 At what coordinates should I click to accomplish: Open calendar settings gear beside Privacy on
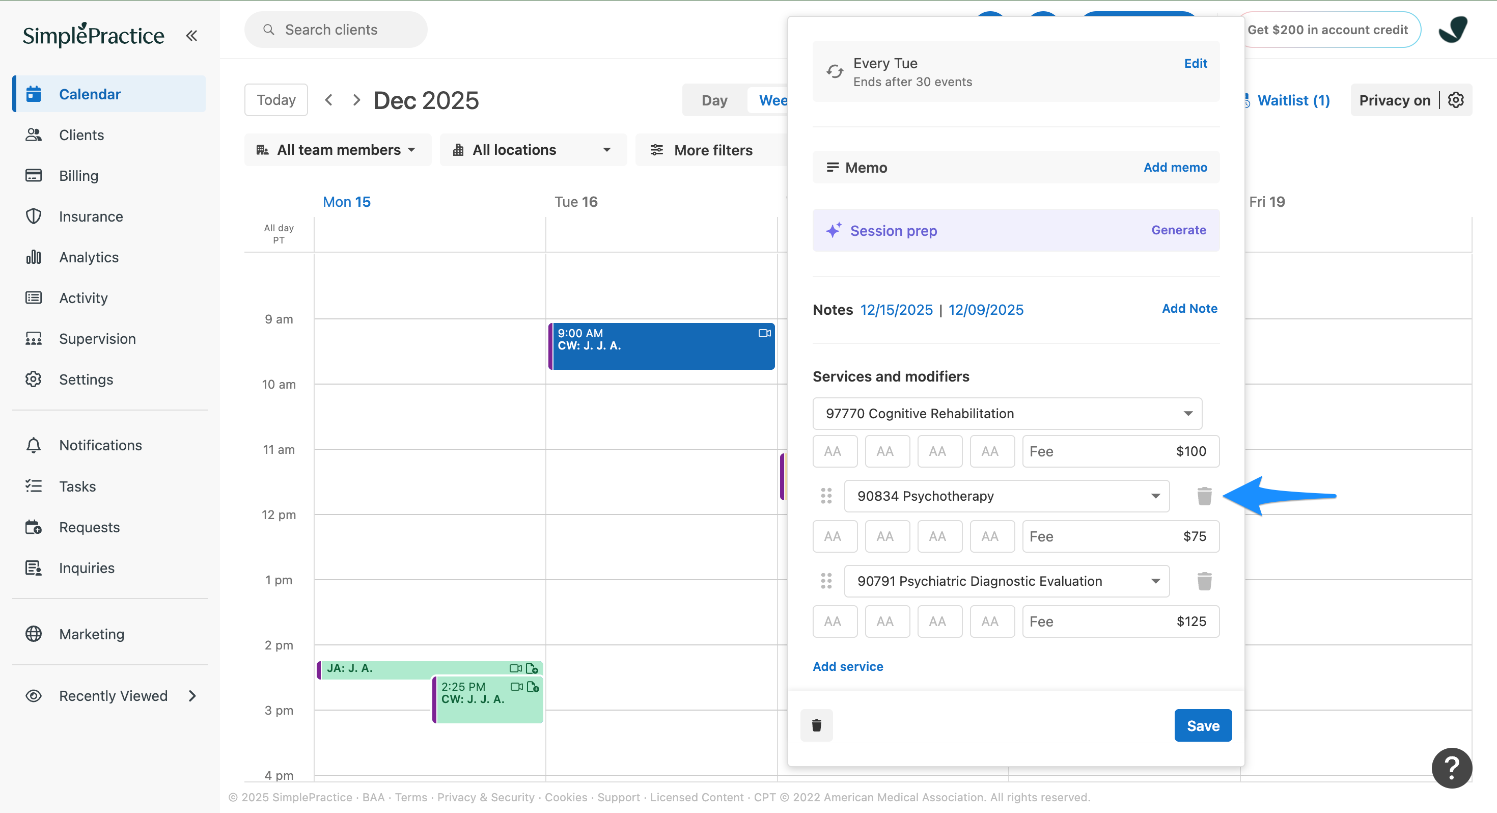tap(1456, 100)
